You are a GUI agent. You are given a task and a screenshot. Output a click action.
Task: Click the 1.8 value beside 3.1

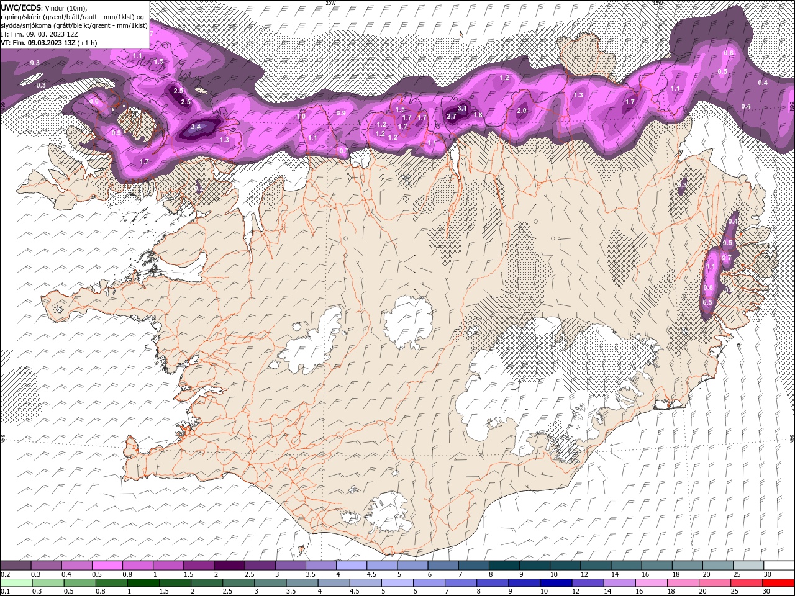[x=478, y=115]
